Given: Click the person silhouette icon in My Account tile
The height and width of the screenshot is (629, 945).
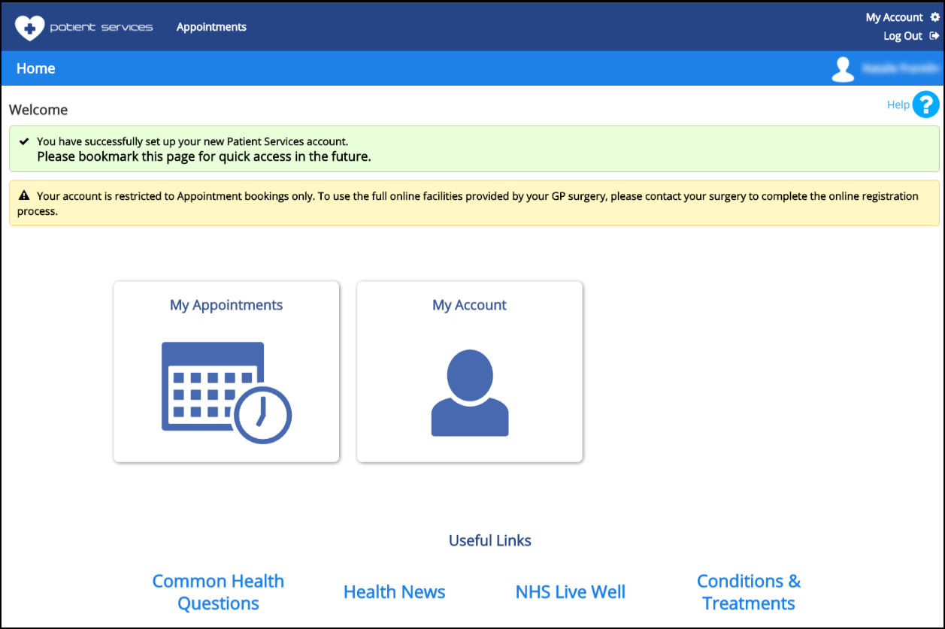Looking at the screenshot, I should coord(470,392).
